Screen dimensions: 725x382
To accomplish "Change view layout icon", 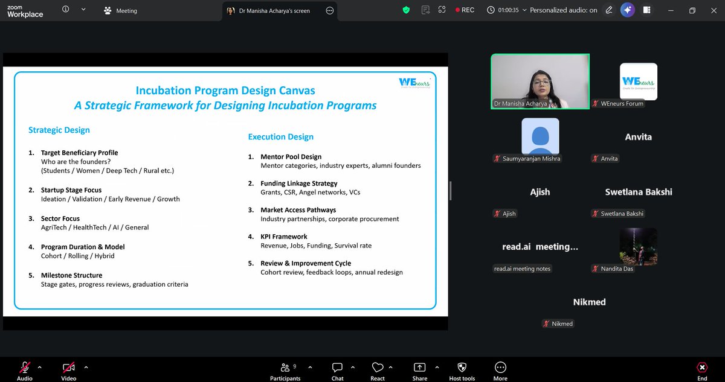I will point(647,10).
